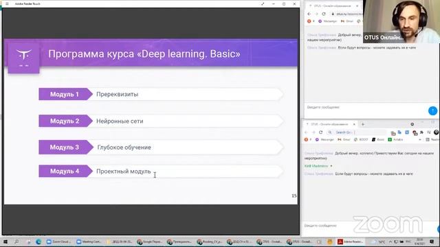
Task: Open the green-icon bookmark in lower bookmarks bar
Action: (x=395, y=139)
